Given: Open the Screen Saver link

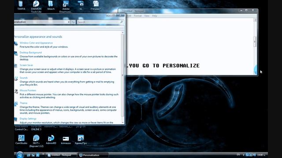Looking at the screenshot, I should [x=26, y=65].
